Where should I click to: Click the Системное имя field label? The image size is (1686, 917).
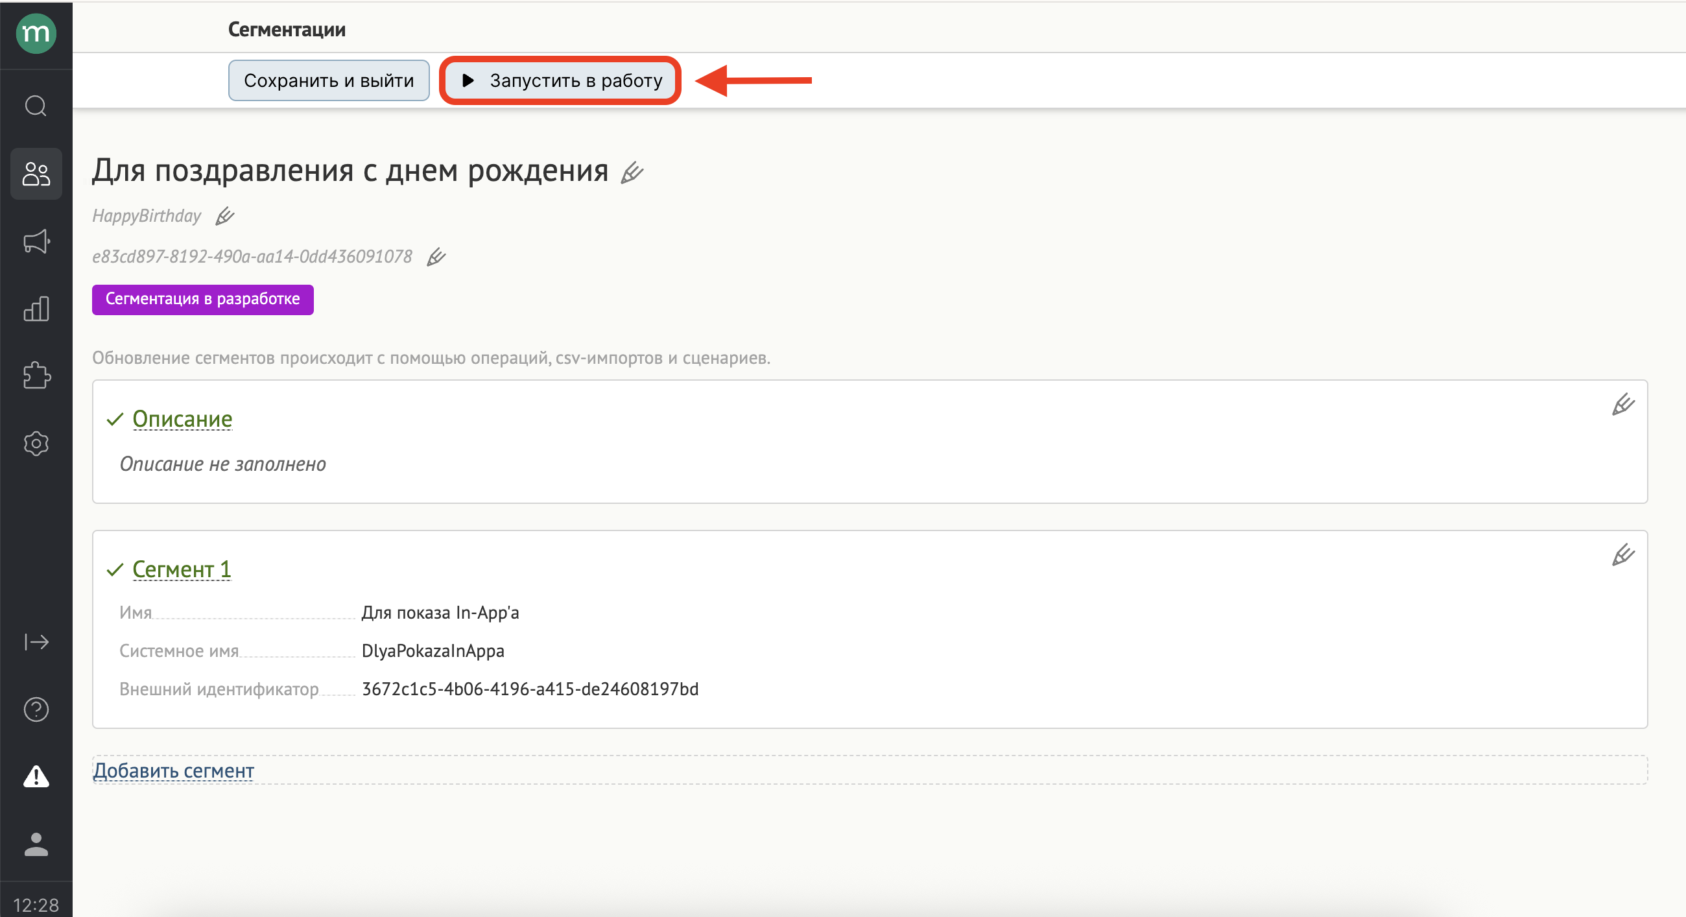[x=179, y=651]
